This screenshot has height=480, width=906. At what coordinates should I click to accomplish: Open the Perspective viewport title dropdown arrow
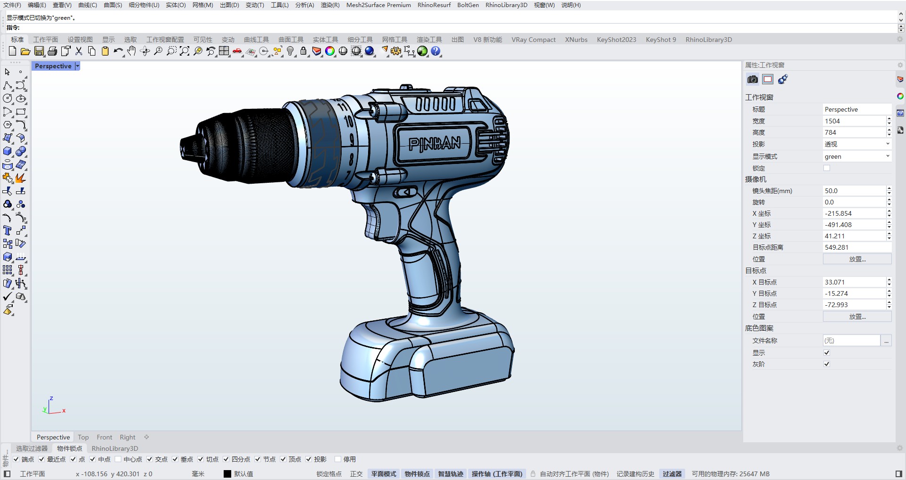tap(77, 66)
